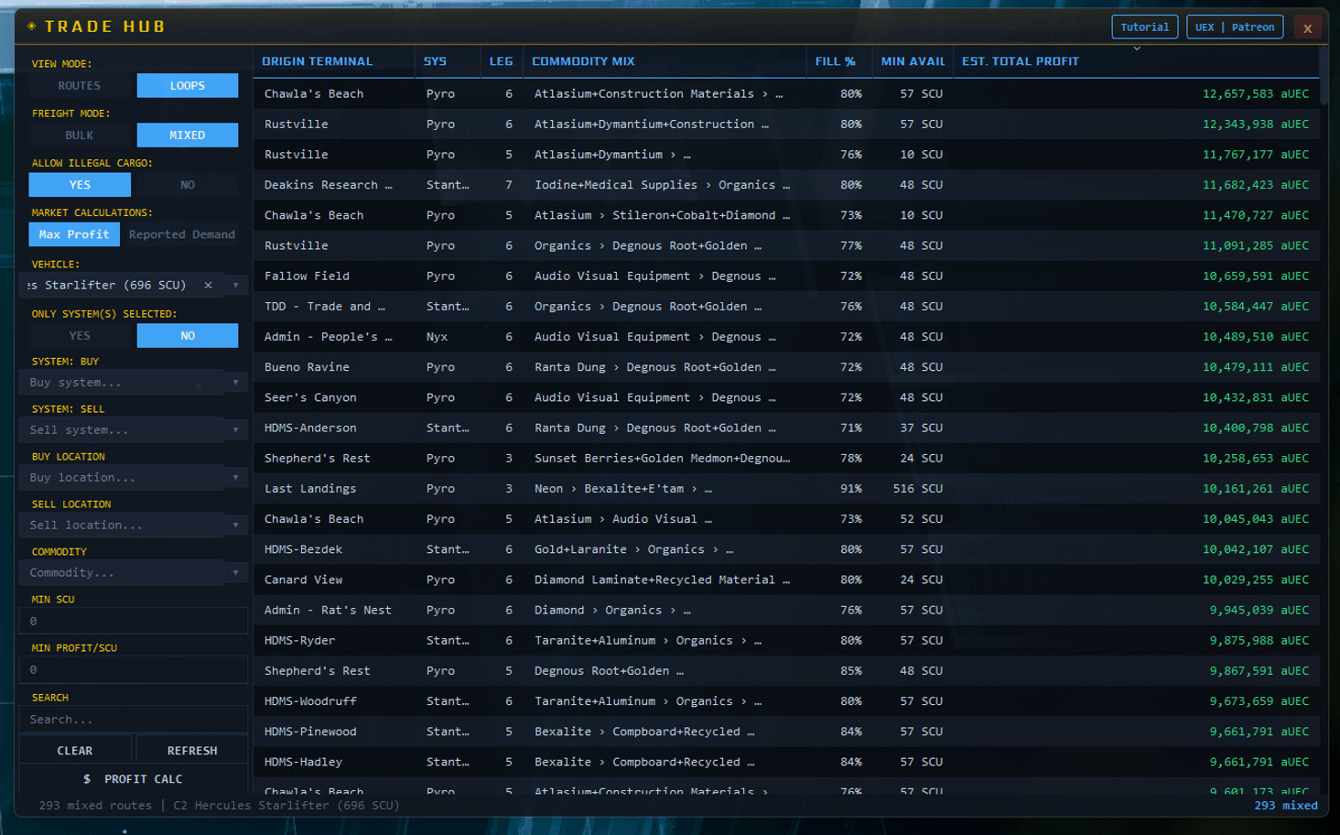The height and width of the screenshot is (835, 1340).
Task: Open the Sell system dropdown
Action: [133, 430]
